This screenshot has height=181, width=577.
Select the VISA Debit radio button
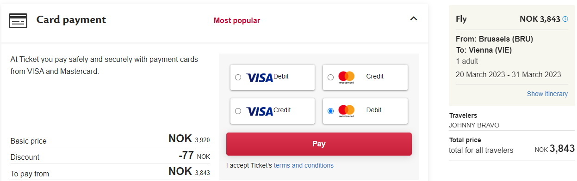tap(238, 77)
